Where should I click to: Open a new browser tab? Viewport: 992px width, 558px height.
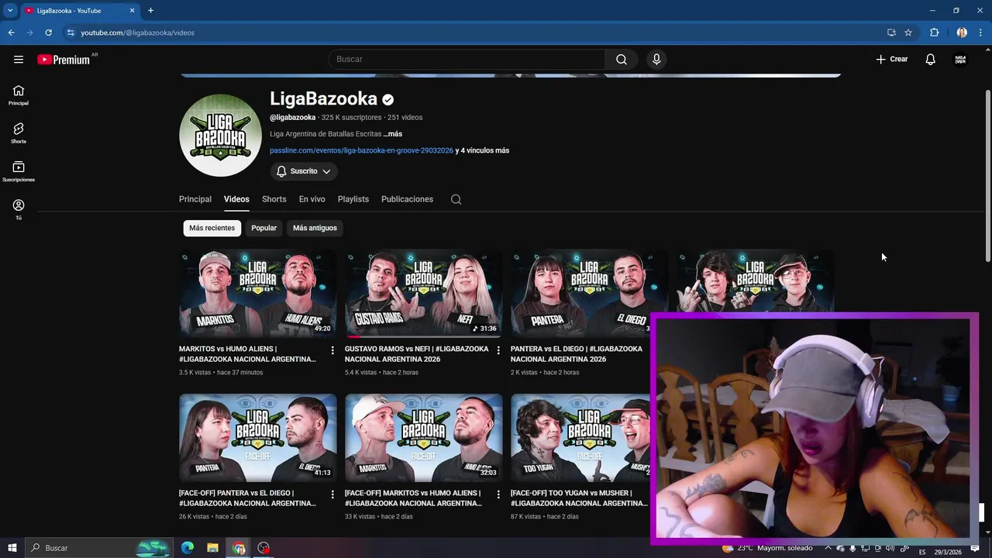(x=150, y=10)
